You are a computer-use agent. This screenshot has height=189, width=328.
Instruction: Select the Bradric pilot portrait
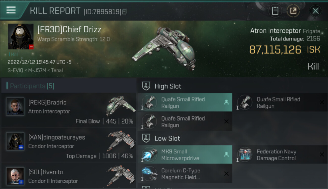[15, 107]
